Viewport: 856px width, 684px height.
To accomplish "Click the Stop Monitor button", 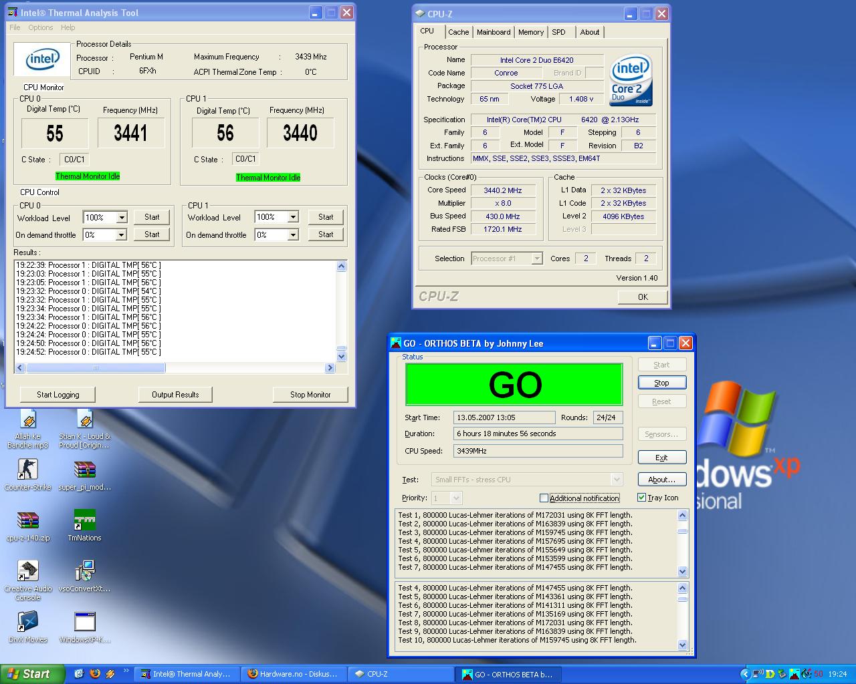I will coord(310,395).
